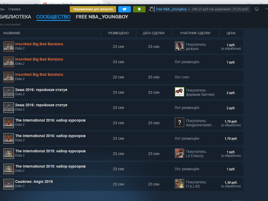Click the monitor Big Picture mode icon

point(257,9)
